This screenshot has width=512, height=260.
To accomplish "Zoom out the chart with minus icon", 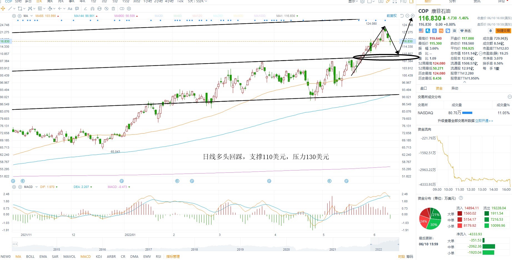I will pyautogui.click(x=407, y=16).
